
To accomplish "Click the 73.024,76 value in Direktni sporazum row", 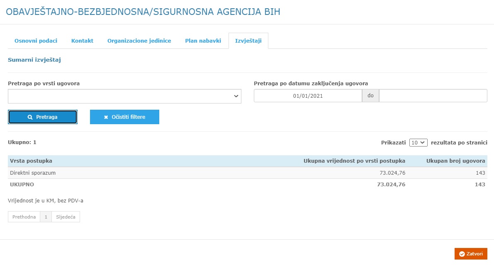I will (x=392, y=173).
